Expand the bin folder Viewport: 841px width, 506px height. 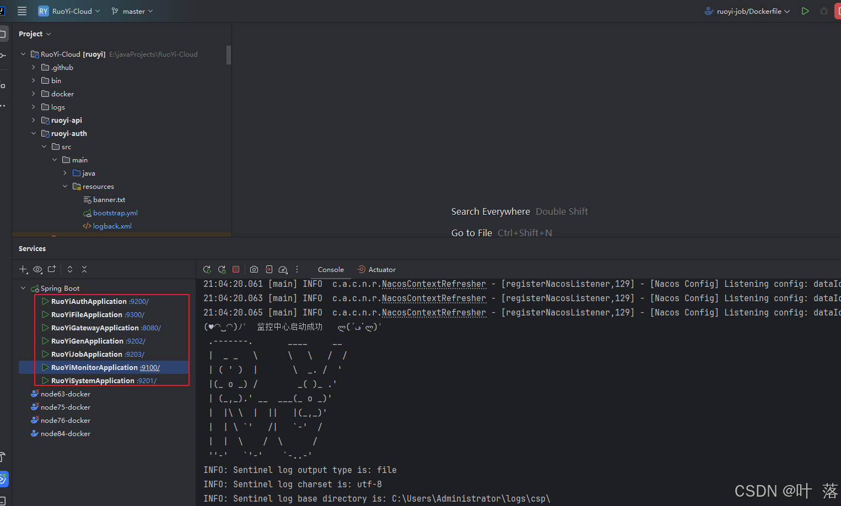[34, 80]
